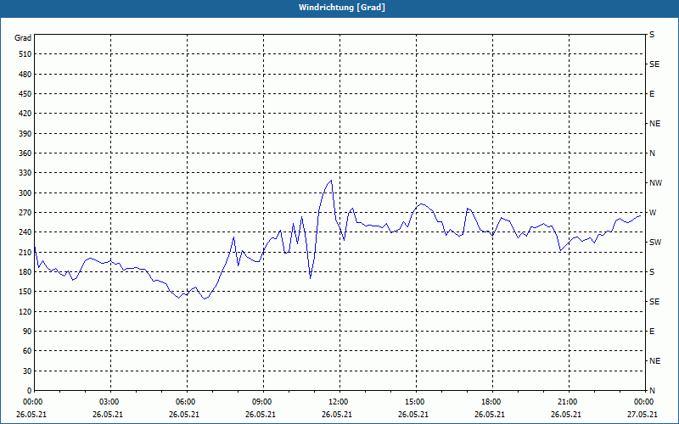Click the chart title 'Windrichtung [Grad]'

(x=342, y=8)
